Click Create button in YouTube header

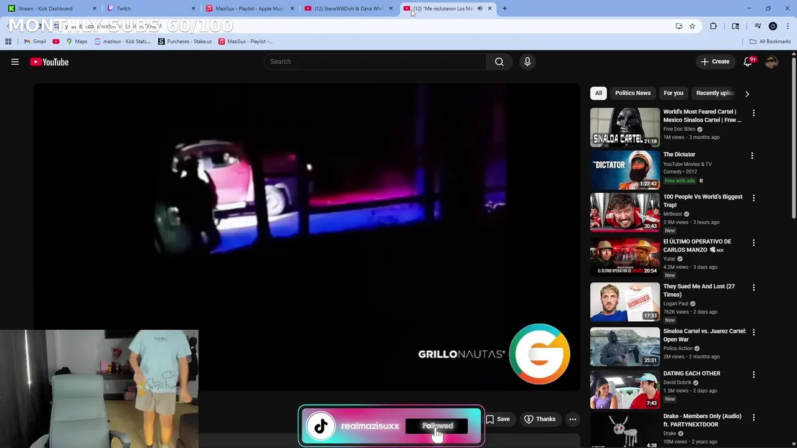(715, 62)
